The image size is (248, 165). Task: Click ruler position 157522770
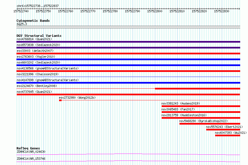pos(88,11)
